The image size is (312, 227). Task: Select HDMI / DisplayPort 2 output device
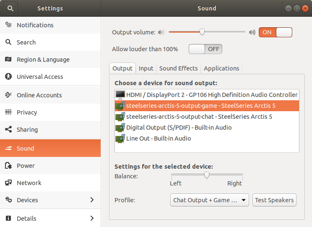pos(207,95)
